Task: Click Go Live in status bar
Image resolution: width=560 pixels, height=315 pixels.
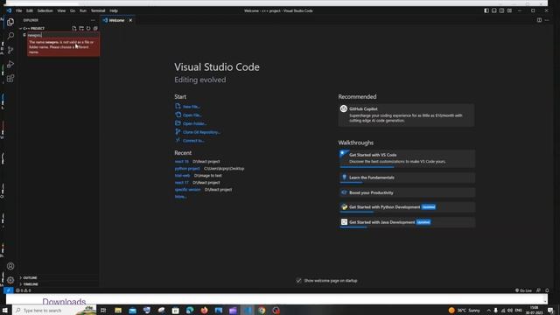Action: coord(523,290)
